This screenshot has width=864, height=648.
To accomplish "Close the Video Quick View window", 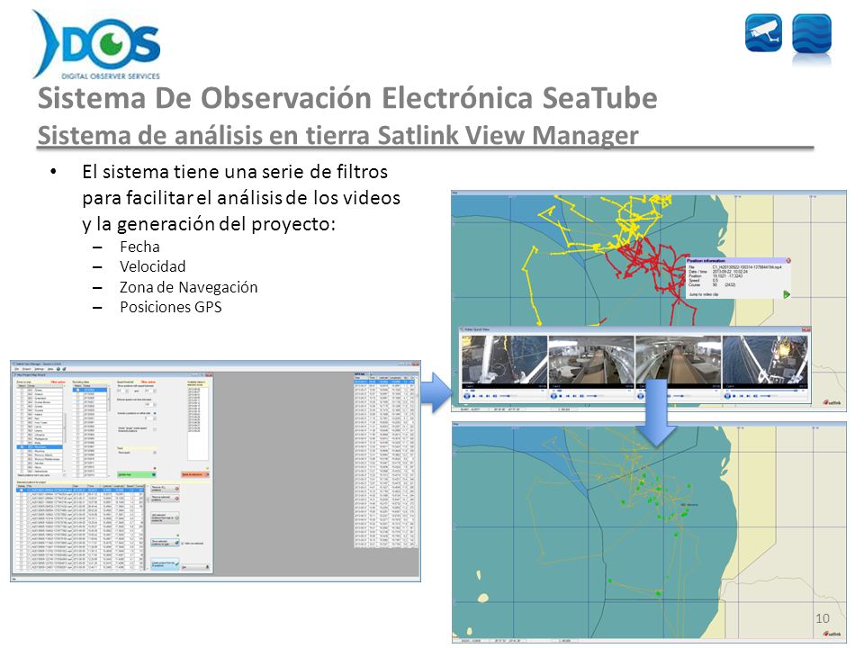I will (806, 329).
